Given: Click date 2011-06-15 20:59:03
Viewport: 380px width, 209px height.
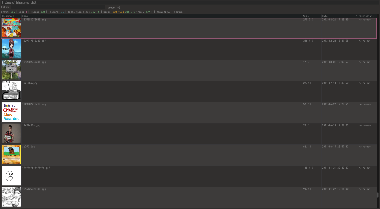Looking at the screenshot, I should click(x=335, y=147).
